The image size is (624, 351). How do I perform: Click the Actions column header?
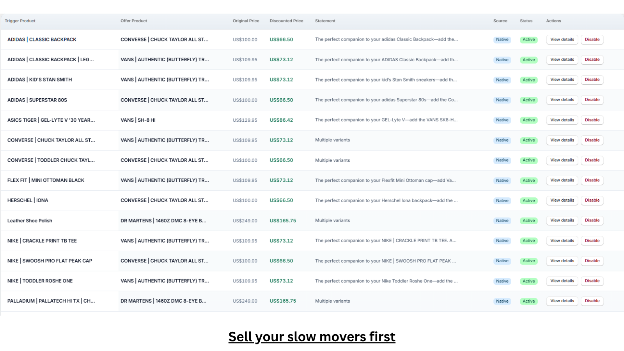point(553,21)
